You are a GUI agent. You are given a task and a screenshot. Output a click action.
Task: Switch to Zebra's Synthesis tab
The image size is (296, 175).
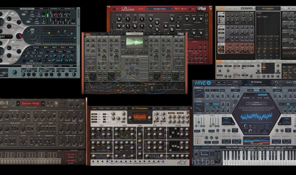[x=221, y=8]
